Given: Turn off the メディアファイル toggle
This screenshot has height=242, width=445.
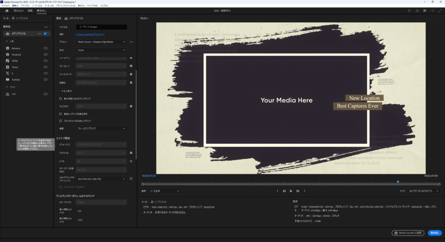Looking at the screenshot, I should 46,33.
